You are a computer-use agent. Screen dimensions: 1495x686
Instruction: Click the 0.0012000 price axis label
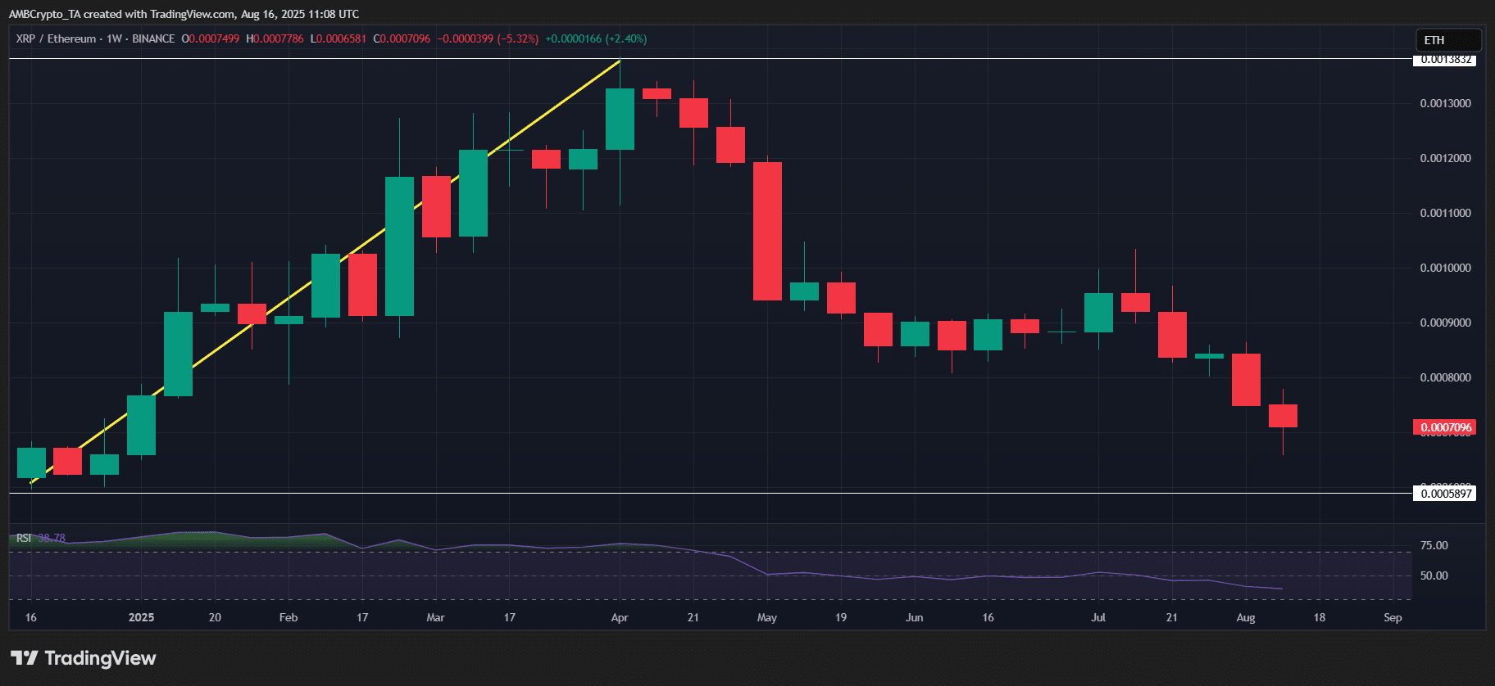pyautogui.click(x=1445, y=158)
